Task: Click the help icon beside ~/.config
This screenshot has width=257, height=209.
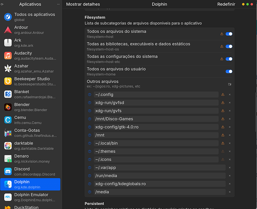Action: (x=90, y=94)
